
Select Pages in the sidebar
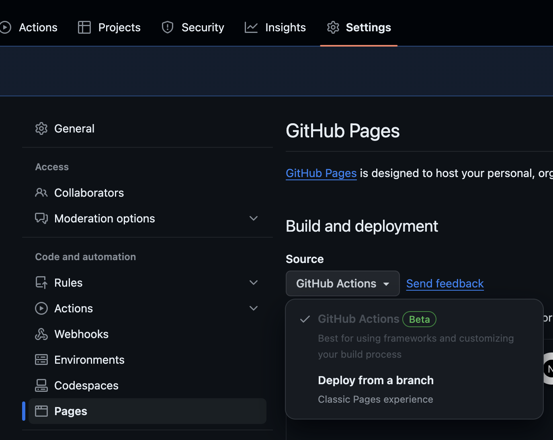click(147, 411)
